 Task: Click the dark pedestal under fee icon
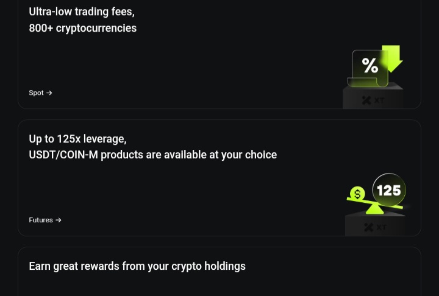(x=373, y=97)
